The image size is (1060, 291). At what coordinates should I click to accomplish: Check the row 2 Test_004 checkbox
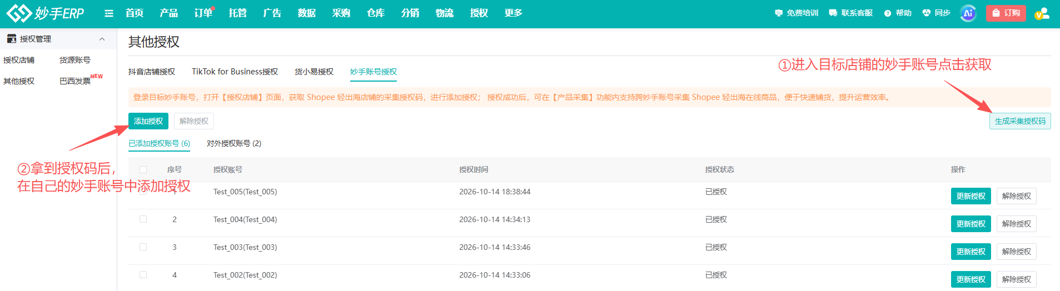143,219
